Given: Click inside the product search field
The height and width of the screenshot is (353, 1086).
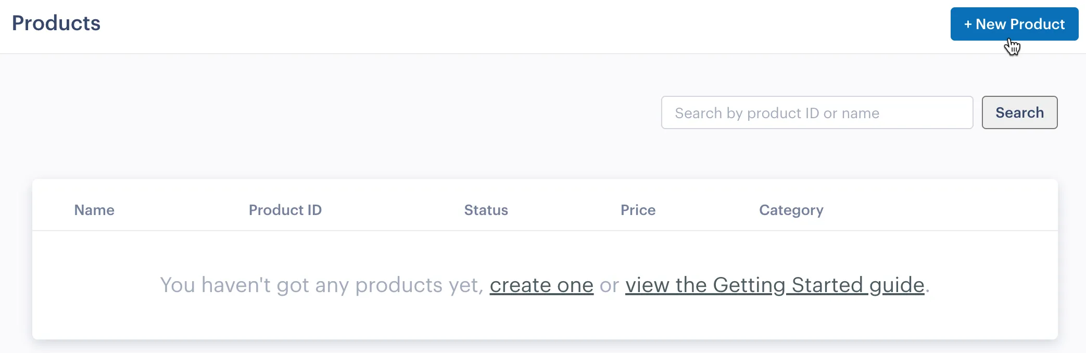Looking at the screenshot, I should (817, 112).
